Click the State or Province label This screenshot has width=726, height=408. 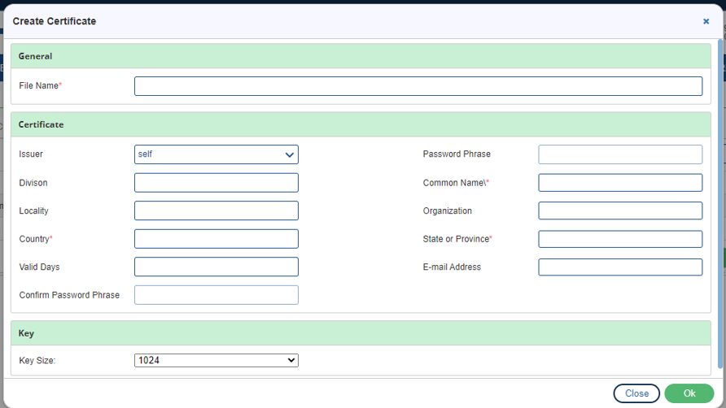(x=457, y=239)
